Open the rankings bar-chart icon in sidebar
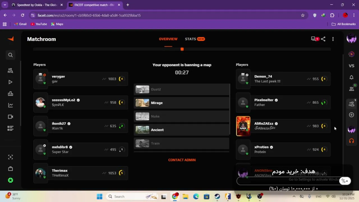This screenshot has height=202, width=359. pyautogui.click(x=10, y=94)
